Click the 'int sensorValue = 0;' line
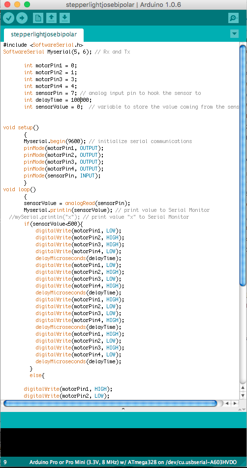Viewport: 247px width, 468px height. (54, 107)
